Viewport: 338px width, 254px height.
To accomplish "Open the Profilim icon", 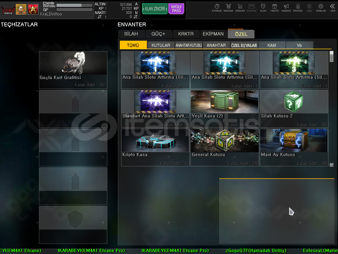I will pos(298,8).
